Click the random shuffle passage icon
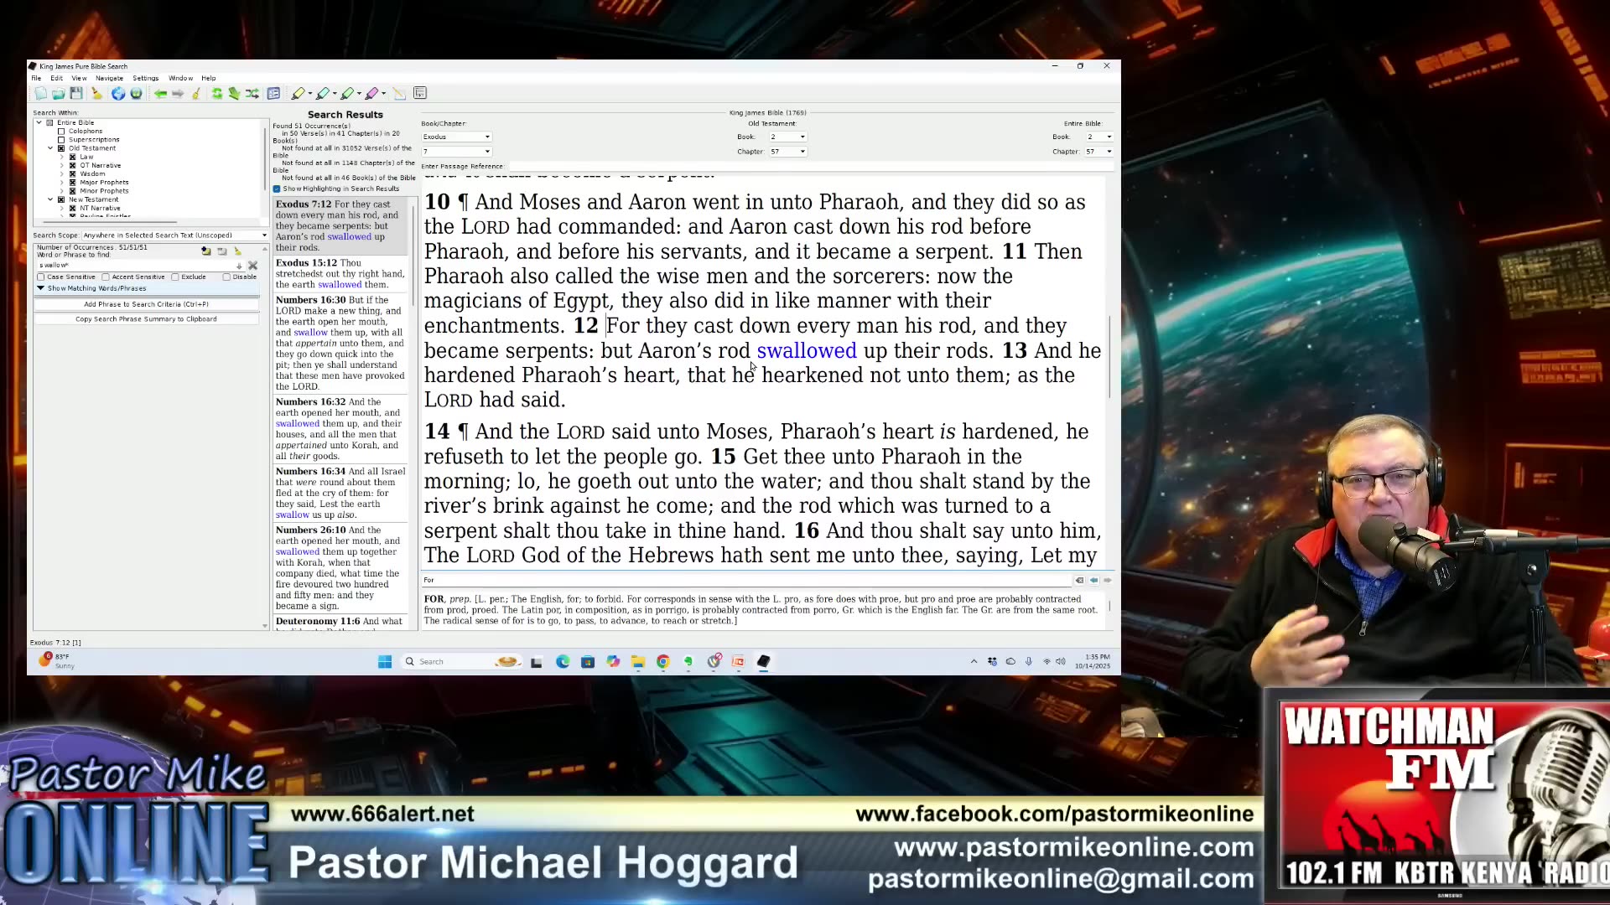 pyautogui.click(x=252, y=93)
